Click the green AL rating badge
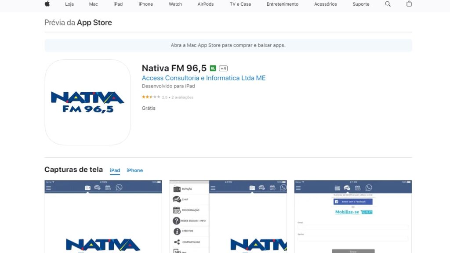The width and height of the screenshot is (450, 253). click(x=213, y=68)
